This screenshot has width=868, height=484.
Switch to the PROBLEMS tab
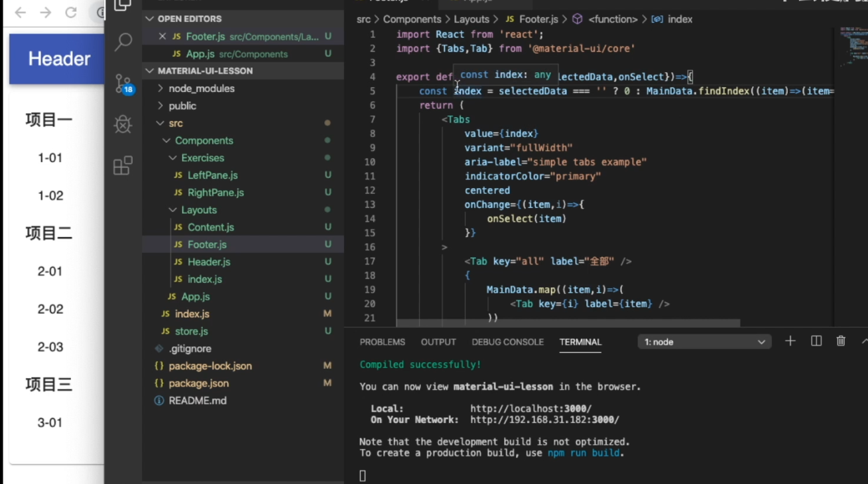[383, 342]
